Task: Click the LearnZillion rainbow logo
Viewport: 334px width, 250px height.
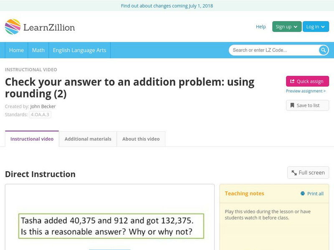Action: pos(13,26)
